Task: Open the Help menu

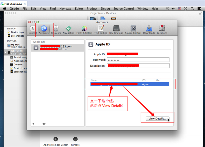Action: point(155,9)
